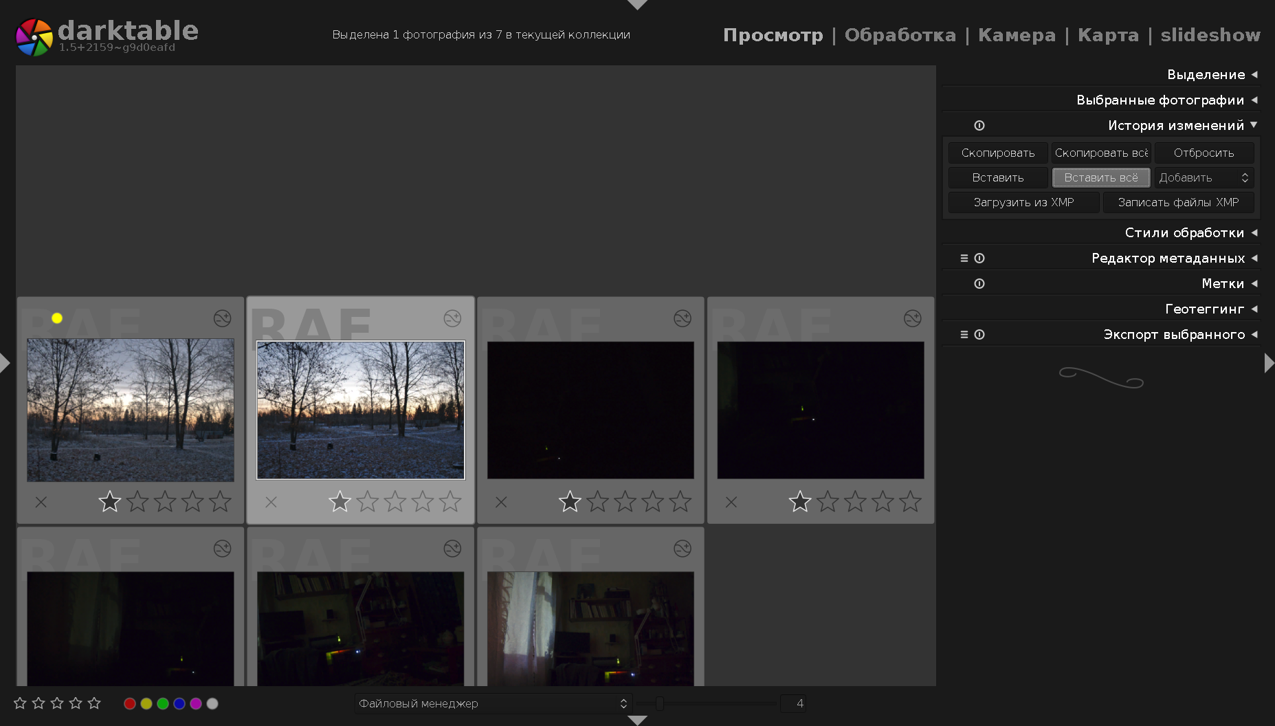1275x726 pixels.
Task: Switch to Карта view
Action: point(1108,35)
